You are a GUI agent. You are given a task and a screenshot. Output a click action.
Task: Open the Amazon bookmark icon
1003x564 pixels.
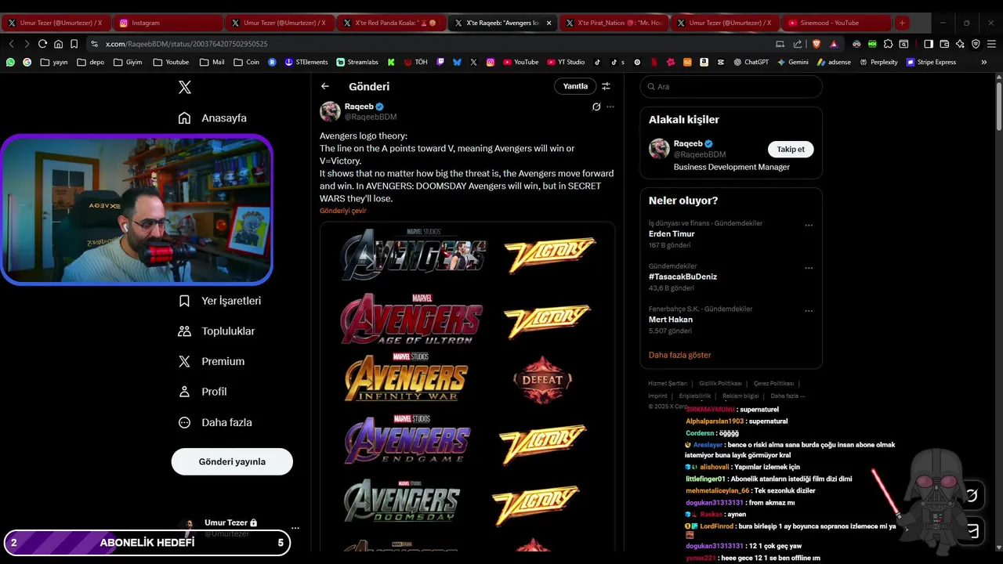[704, 62]
